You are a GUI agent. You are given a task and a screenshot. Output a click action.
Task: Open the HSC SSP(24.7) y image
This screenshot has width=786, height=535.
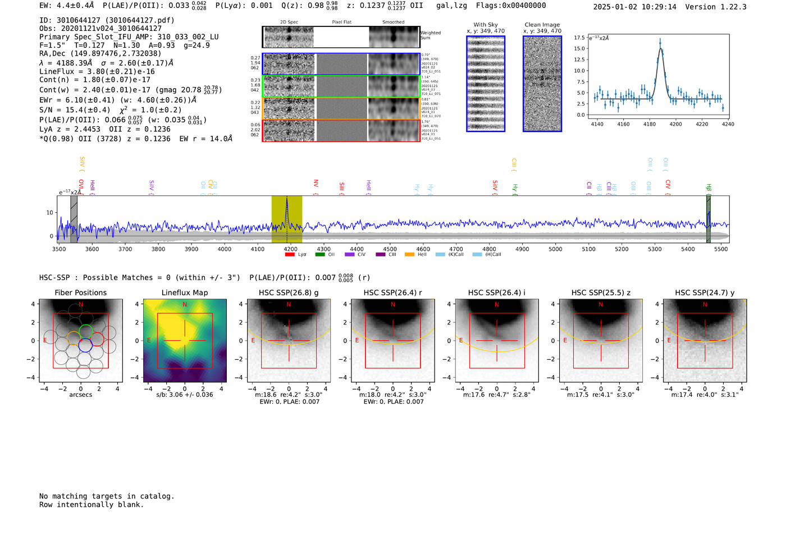(x=705, y=340)
